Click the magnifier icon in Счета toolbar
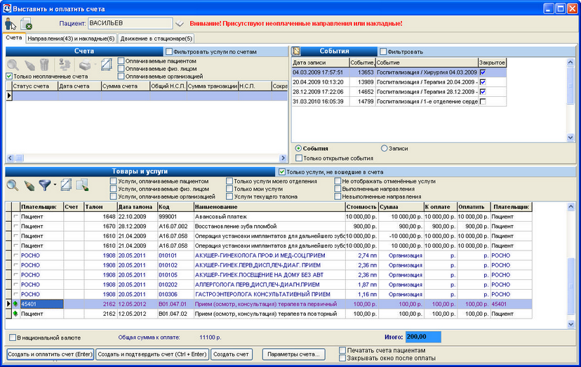The width and height of the screenshot is (581, 367). [13, 65]
